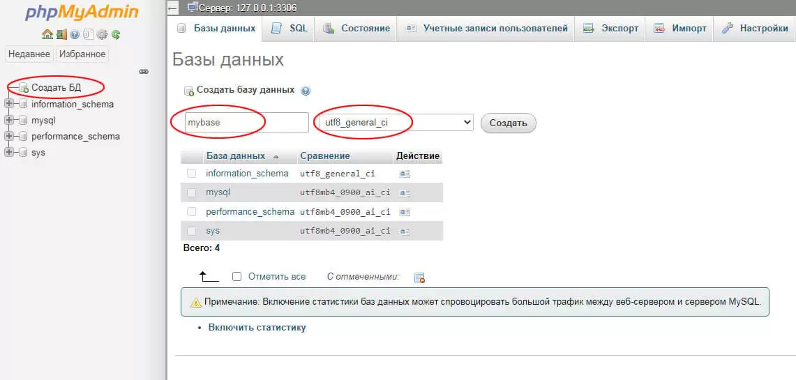796x380 pixels.
Task: Check the 'Отметить все' checkbox
Action: pyautogui.click(x=236, y=277)
